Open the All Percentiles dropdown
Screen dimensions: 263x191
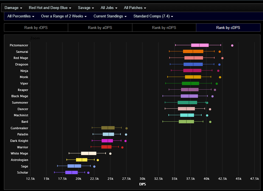[21, 16]
